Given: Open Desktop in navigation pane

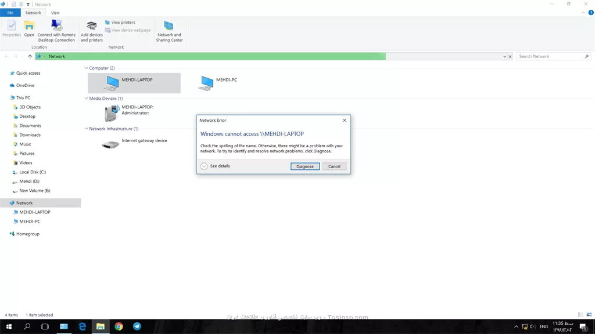Looking at the screenshot, I should pos(24,117).
